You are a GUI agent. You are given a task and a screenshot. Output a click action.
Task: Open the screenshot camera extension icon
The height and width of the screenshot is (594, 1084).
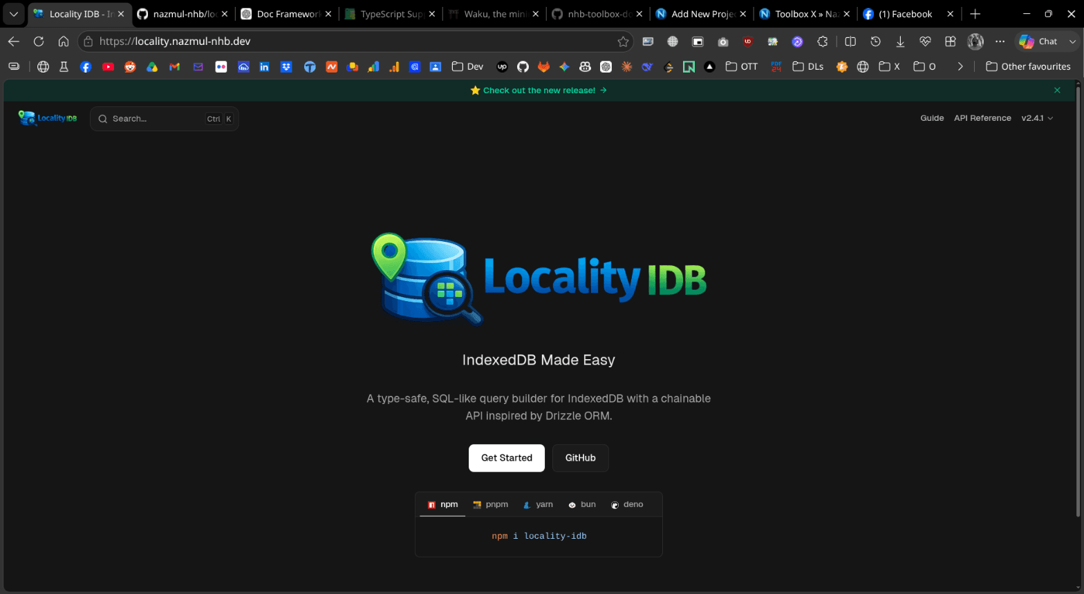pyautogui.click(x=723, y=41)
